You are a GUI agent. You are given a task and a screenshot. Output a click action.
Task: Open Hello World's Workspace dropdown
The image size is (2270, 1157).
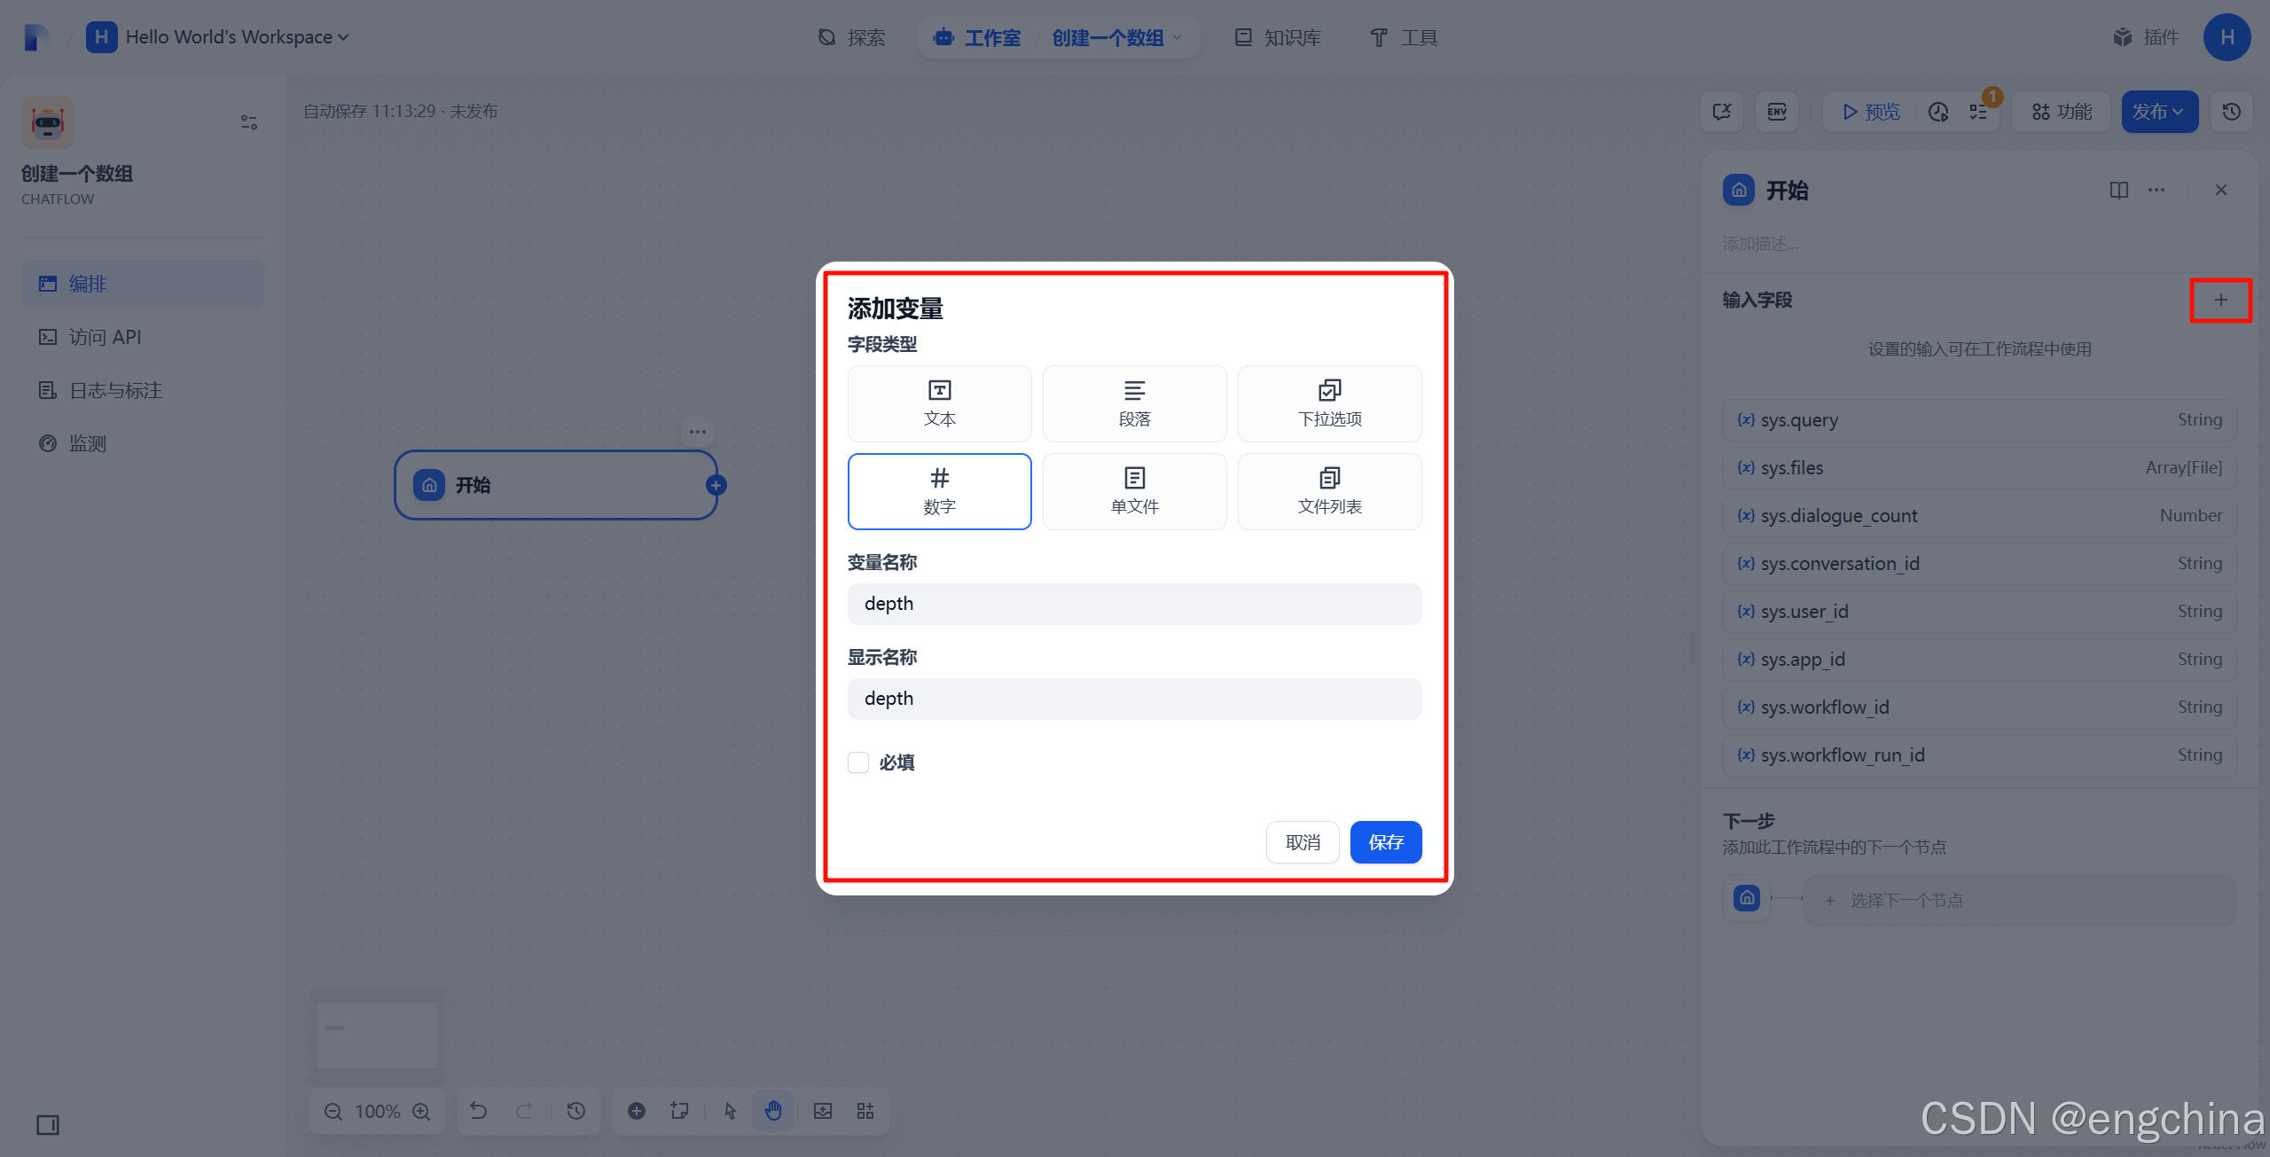[x=231, y=37]
